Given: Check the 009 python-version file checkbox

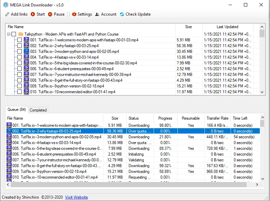Looking at the screenshot, I should [x=19, y=86].
